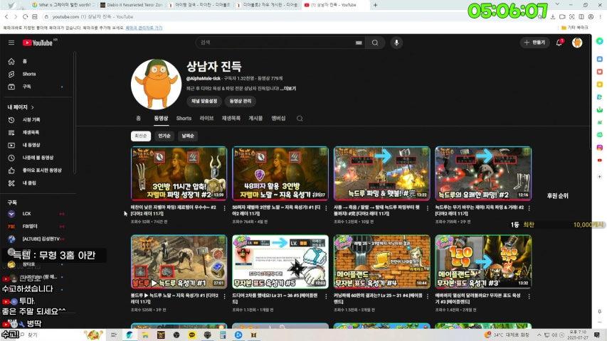
Task: Open options for 늑드루 파밍 & 햇불 video
Action: click(x=428, y=208)
